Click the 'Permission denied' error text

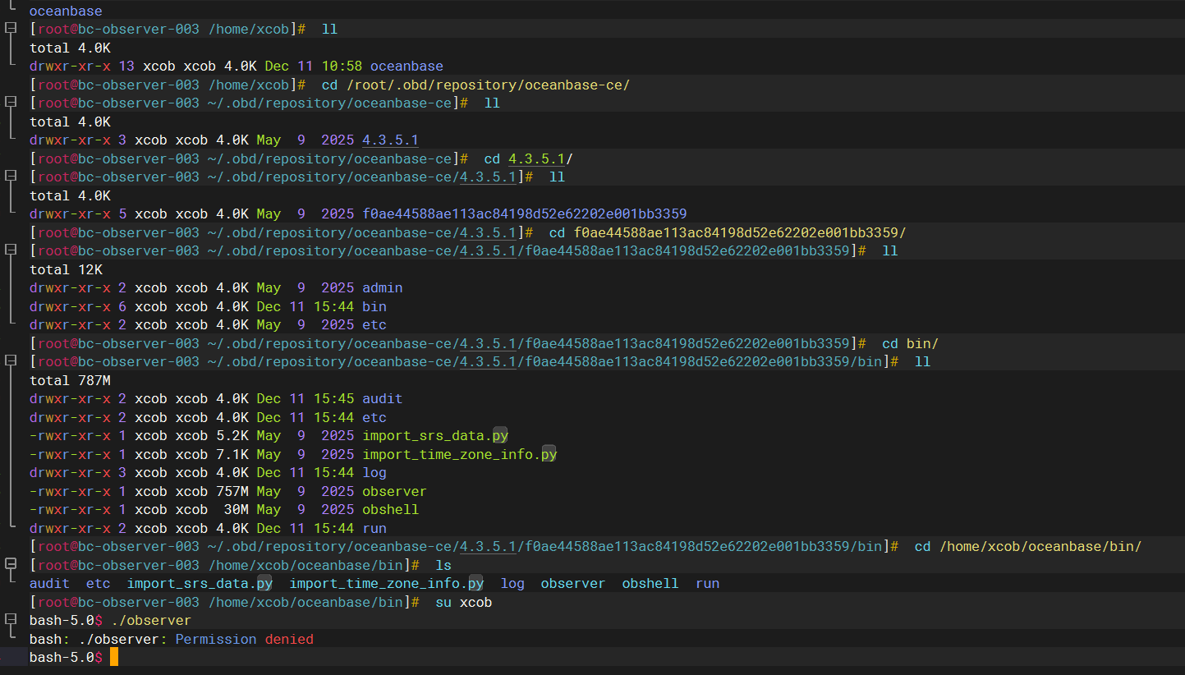tap(244, 639)
